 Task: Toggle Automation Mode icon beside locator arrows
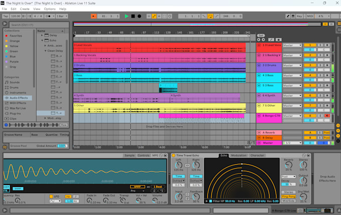271,39
